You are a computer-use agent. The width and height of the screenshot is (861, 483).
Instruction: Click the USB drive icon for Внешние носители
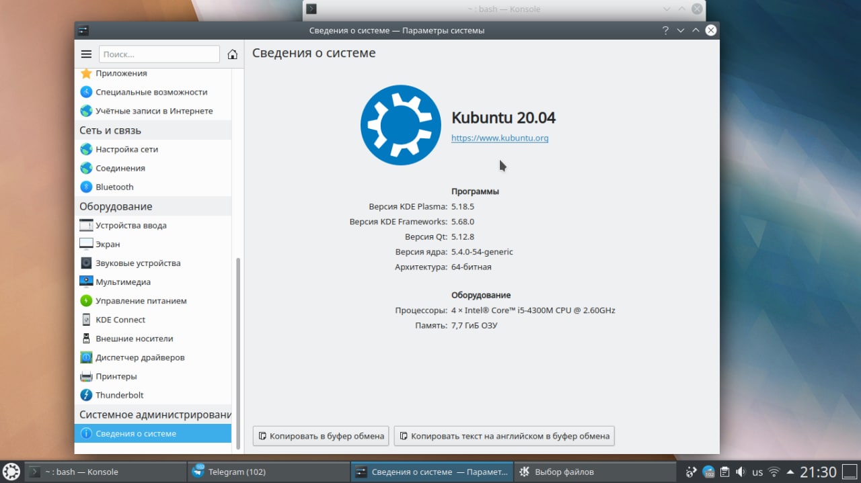pos(86,339)
